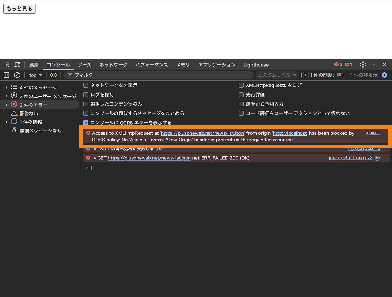The height and width of the screenshot is (297, 392).
Task: Hide the console sidebar panel icon
Action: pos(6,75)
